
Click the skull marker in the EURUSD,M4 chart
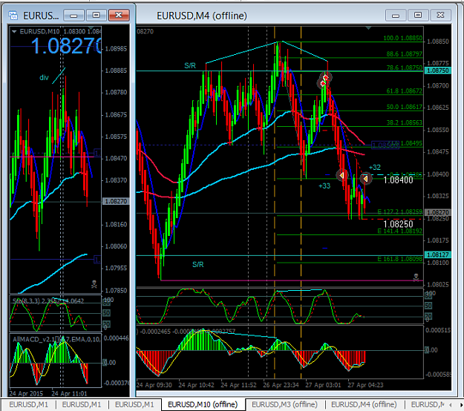coord(416,277)
